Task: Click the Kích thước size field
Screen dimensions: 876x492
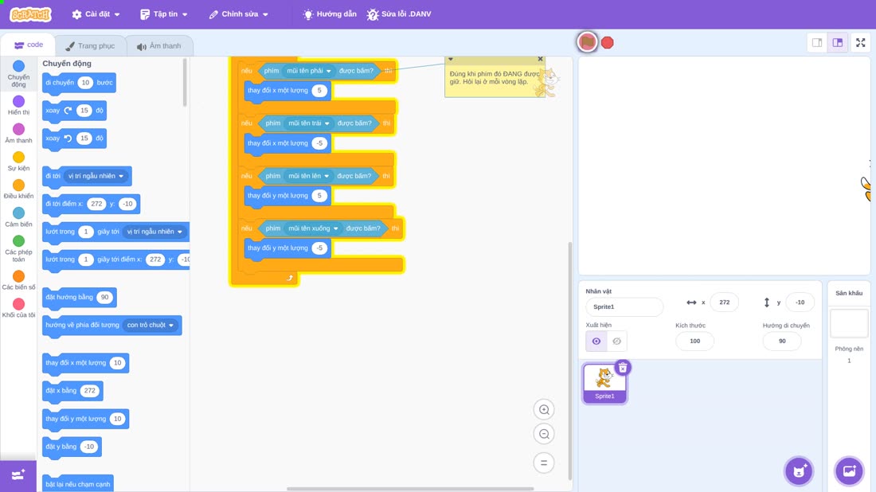Action: point(694,342)
